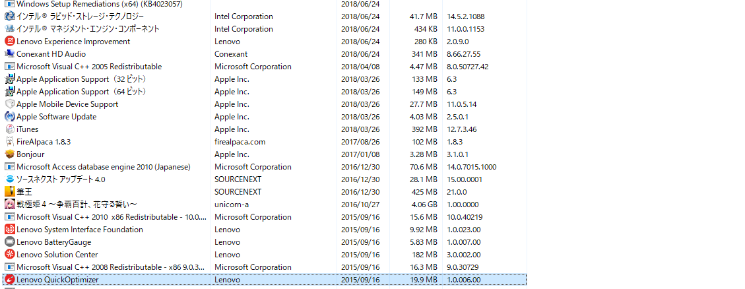Image resolution: width=745 pixels, height=289 pixels.
Task: Click install date 2016/10/27
Action: tap(360, 205)
